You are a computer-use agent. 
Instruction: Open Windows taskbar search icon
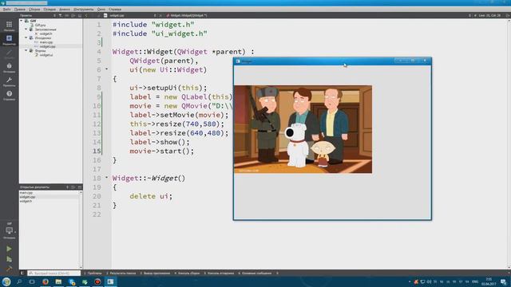[x=19, y=281]
